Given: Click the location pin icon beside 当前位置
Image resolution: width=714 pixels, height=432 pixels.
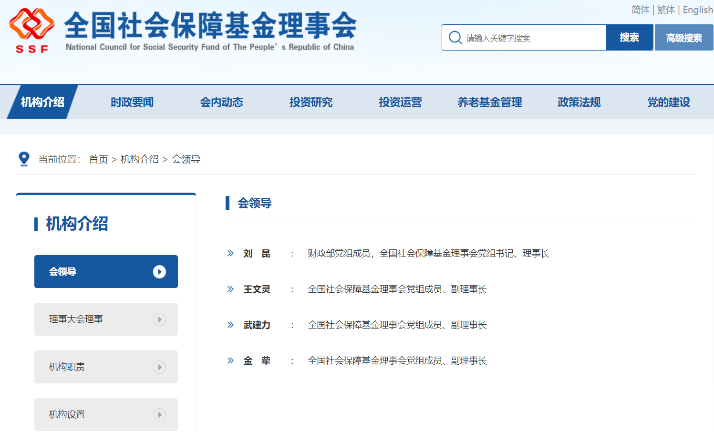Looking at the screenshot, I should [24, 158].
